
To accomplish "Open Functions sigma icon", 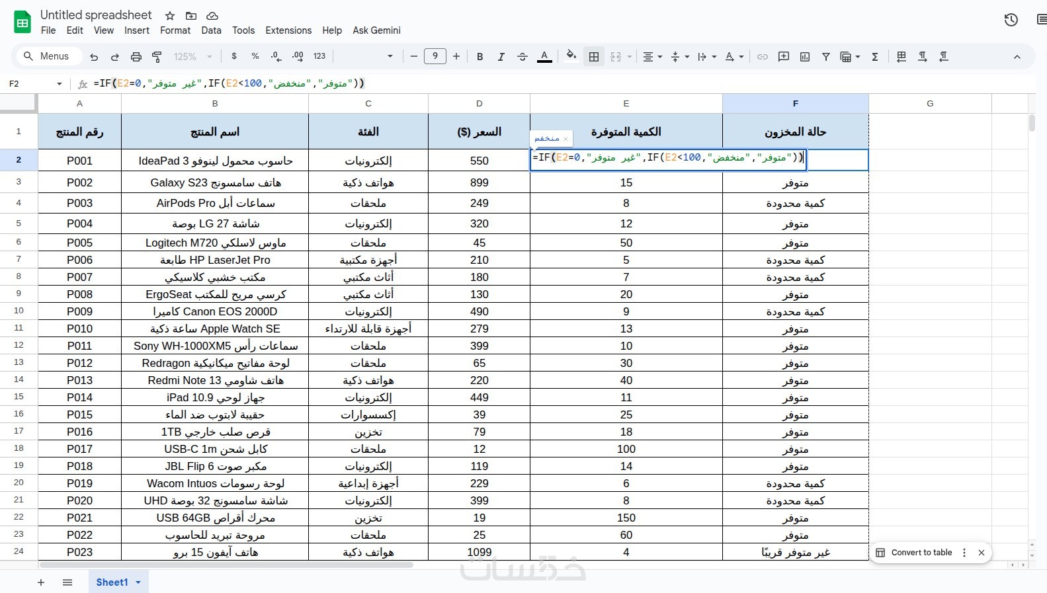I will [x=875, y=57].
